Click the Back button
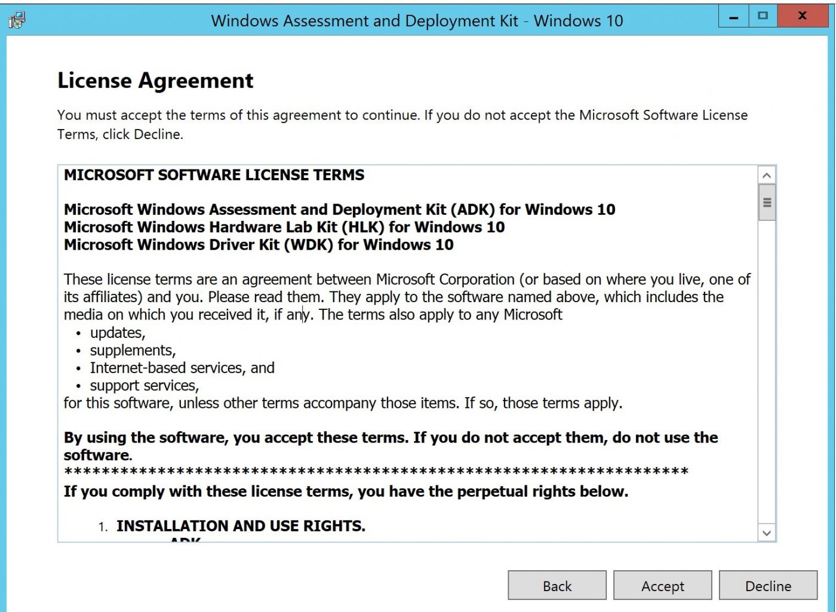836x612 pixels. click(x=557, y=585)
